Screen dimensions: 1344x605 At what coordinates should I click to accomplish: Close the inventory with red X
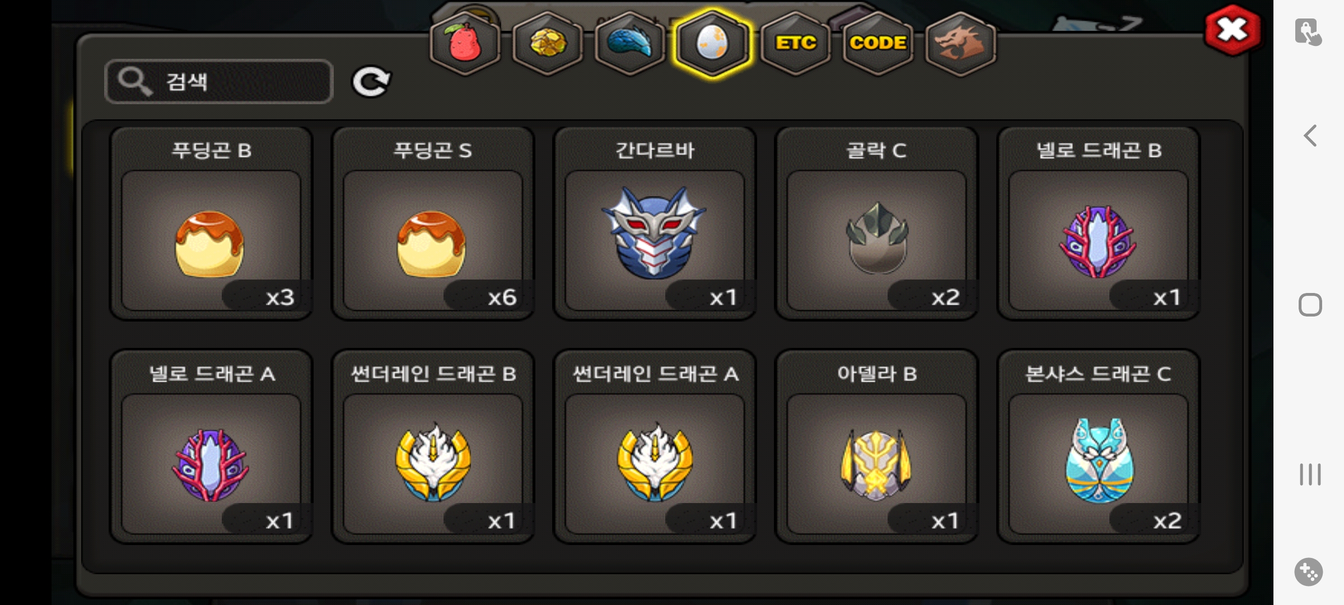(x=1233, y=30)
